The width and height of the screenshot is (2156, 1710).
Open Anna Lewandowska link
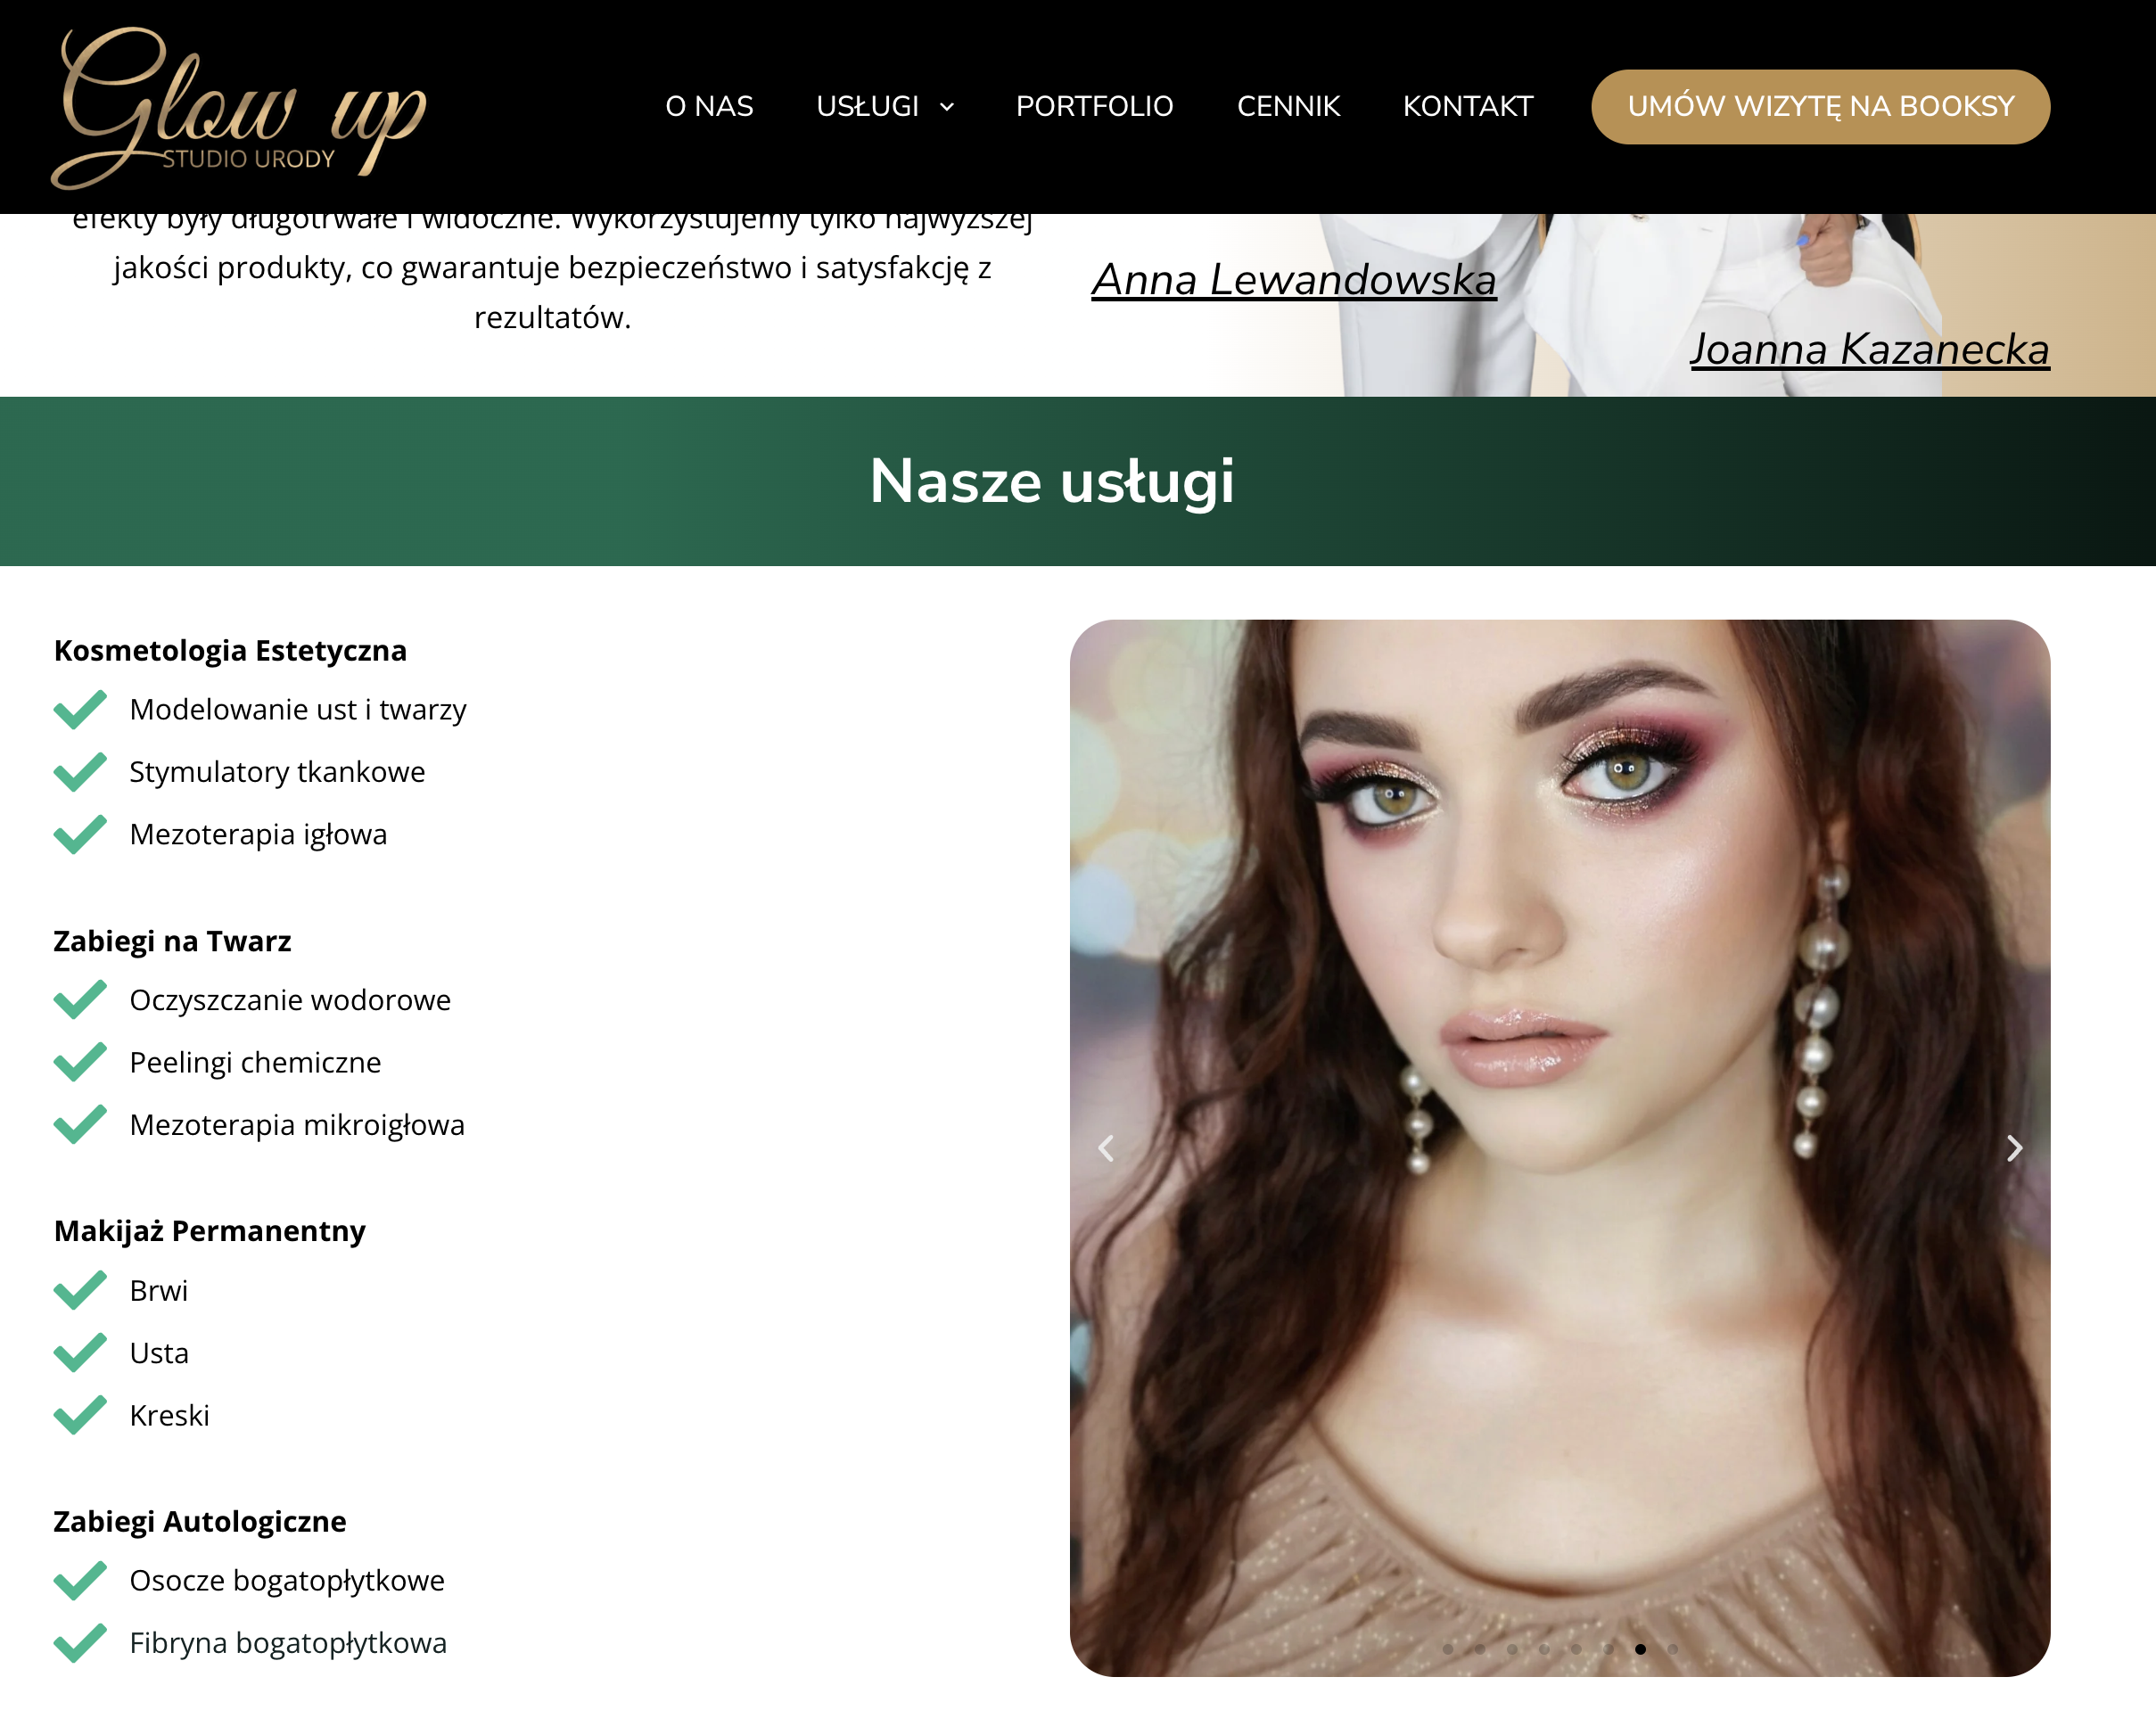click(x=1293, y=280)
